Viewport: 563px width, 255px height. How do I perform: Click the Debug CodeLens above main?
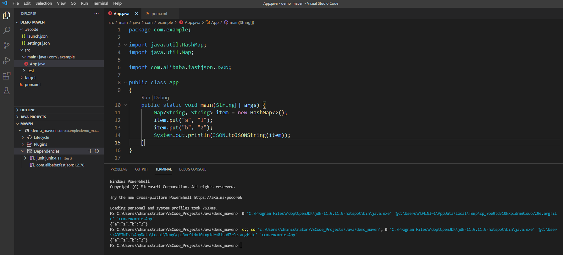click(x=162, y=98)
